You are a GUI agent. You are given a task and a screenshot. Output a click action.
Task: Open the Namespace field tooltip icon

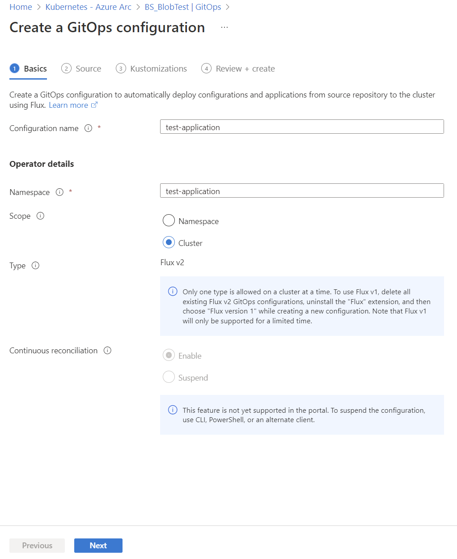59,192
